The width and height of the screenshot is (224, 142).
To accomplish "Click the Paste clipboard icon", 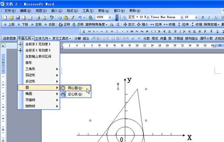I will (x=66, y=17).
